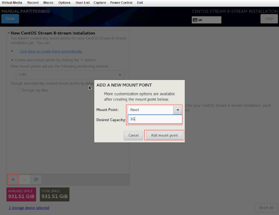Screen dimensions: 279x215
Task: Click the TOTAL SPACE 931.51 GiB box
Action: (54, 195)
